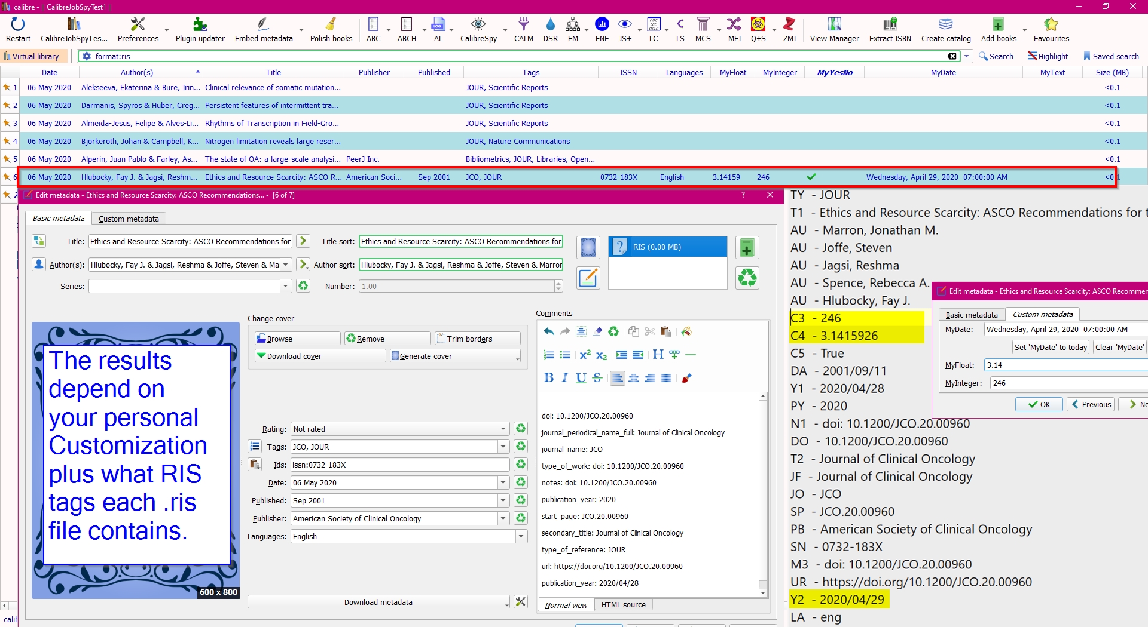Paste an identifier using the Ids icon
This screenshot has height=627, width=1148.
click(x=255, y=464)
